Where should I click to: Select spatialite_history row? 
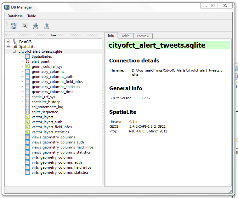coord(46,102)
